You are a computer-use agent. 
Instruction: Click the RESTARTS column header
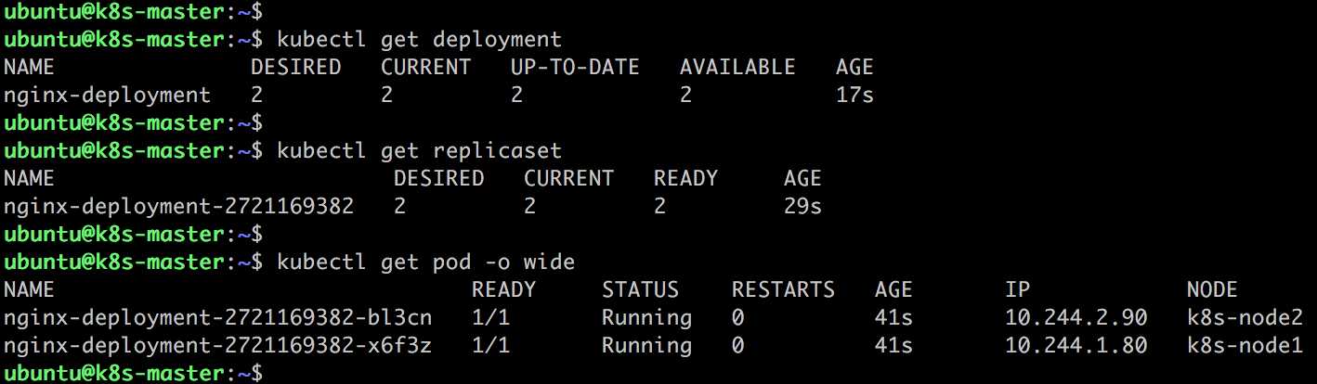click(783, 289)
